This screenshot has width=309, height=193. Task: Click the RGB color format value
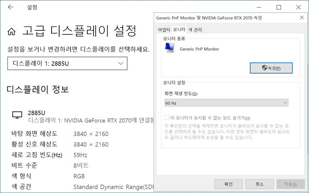[79, 176]
